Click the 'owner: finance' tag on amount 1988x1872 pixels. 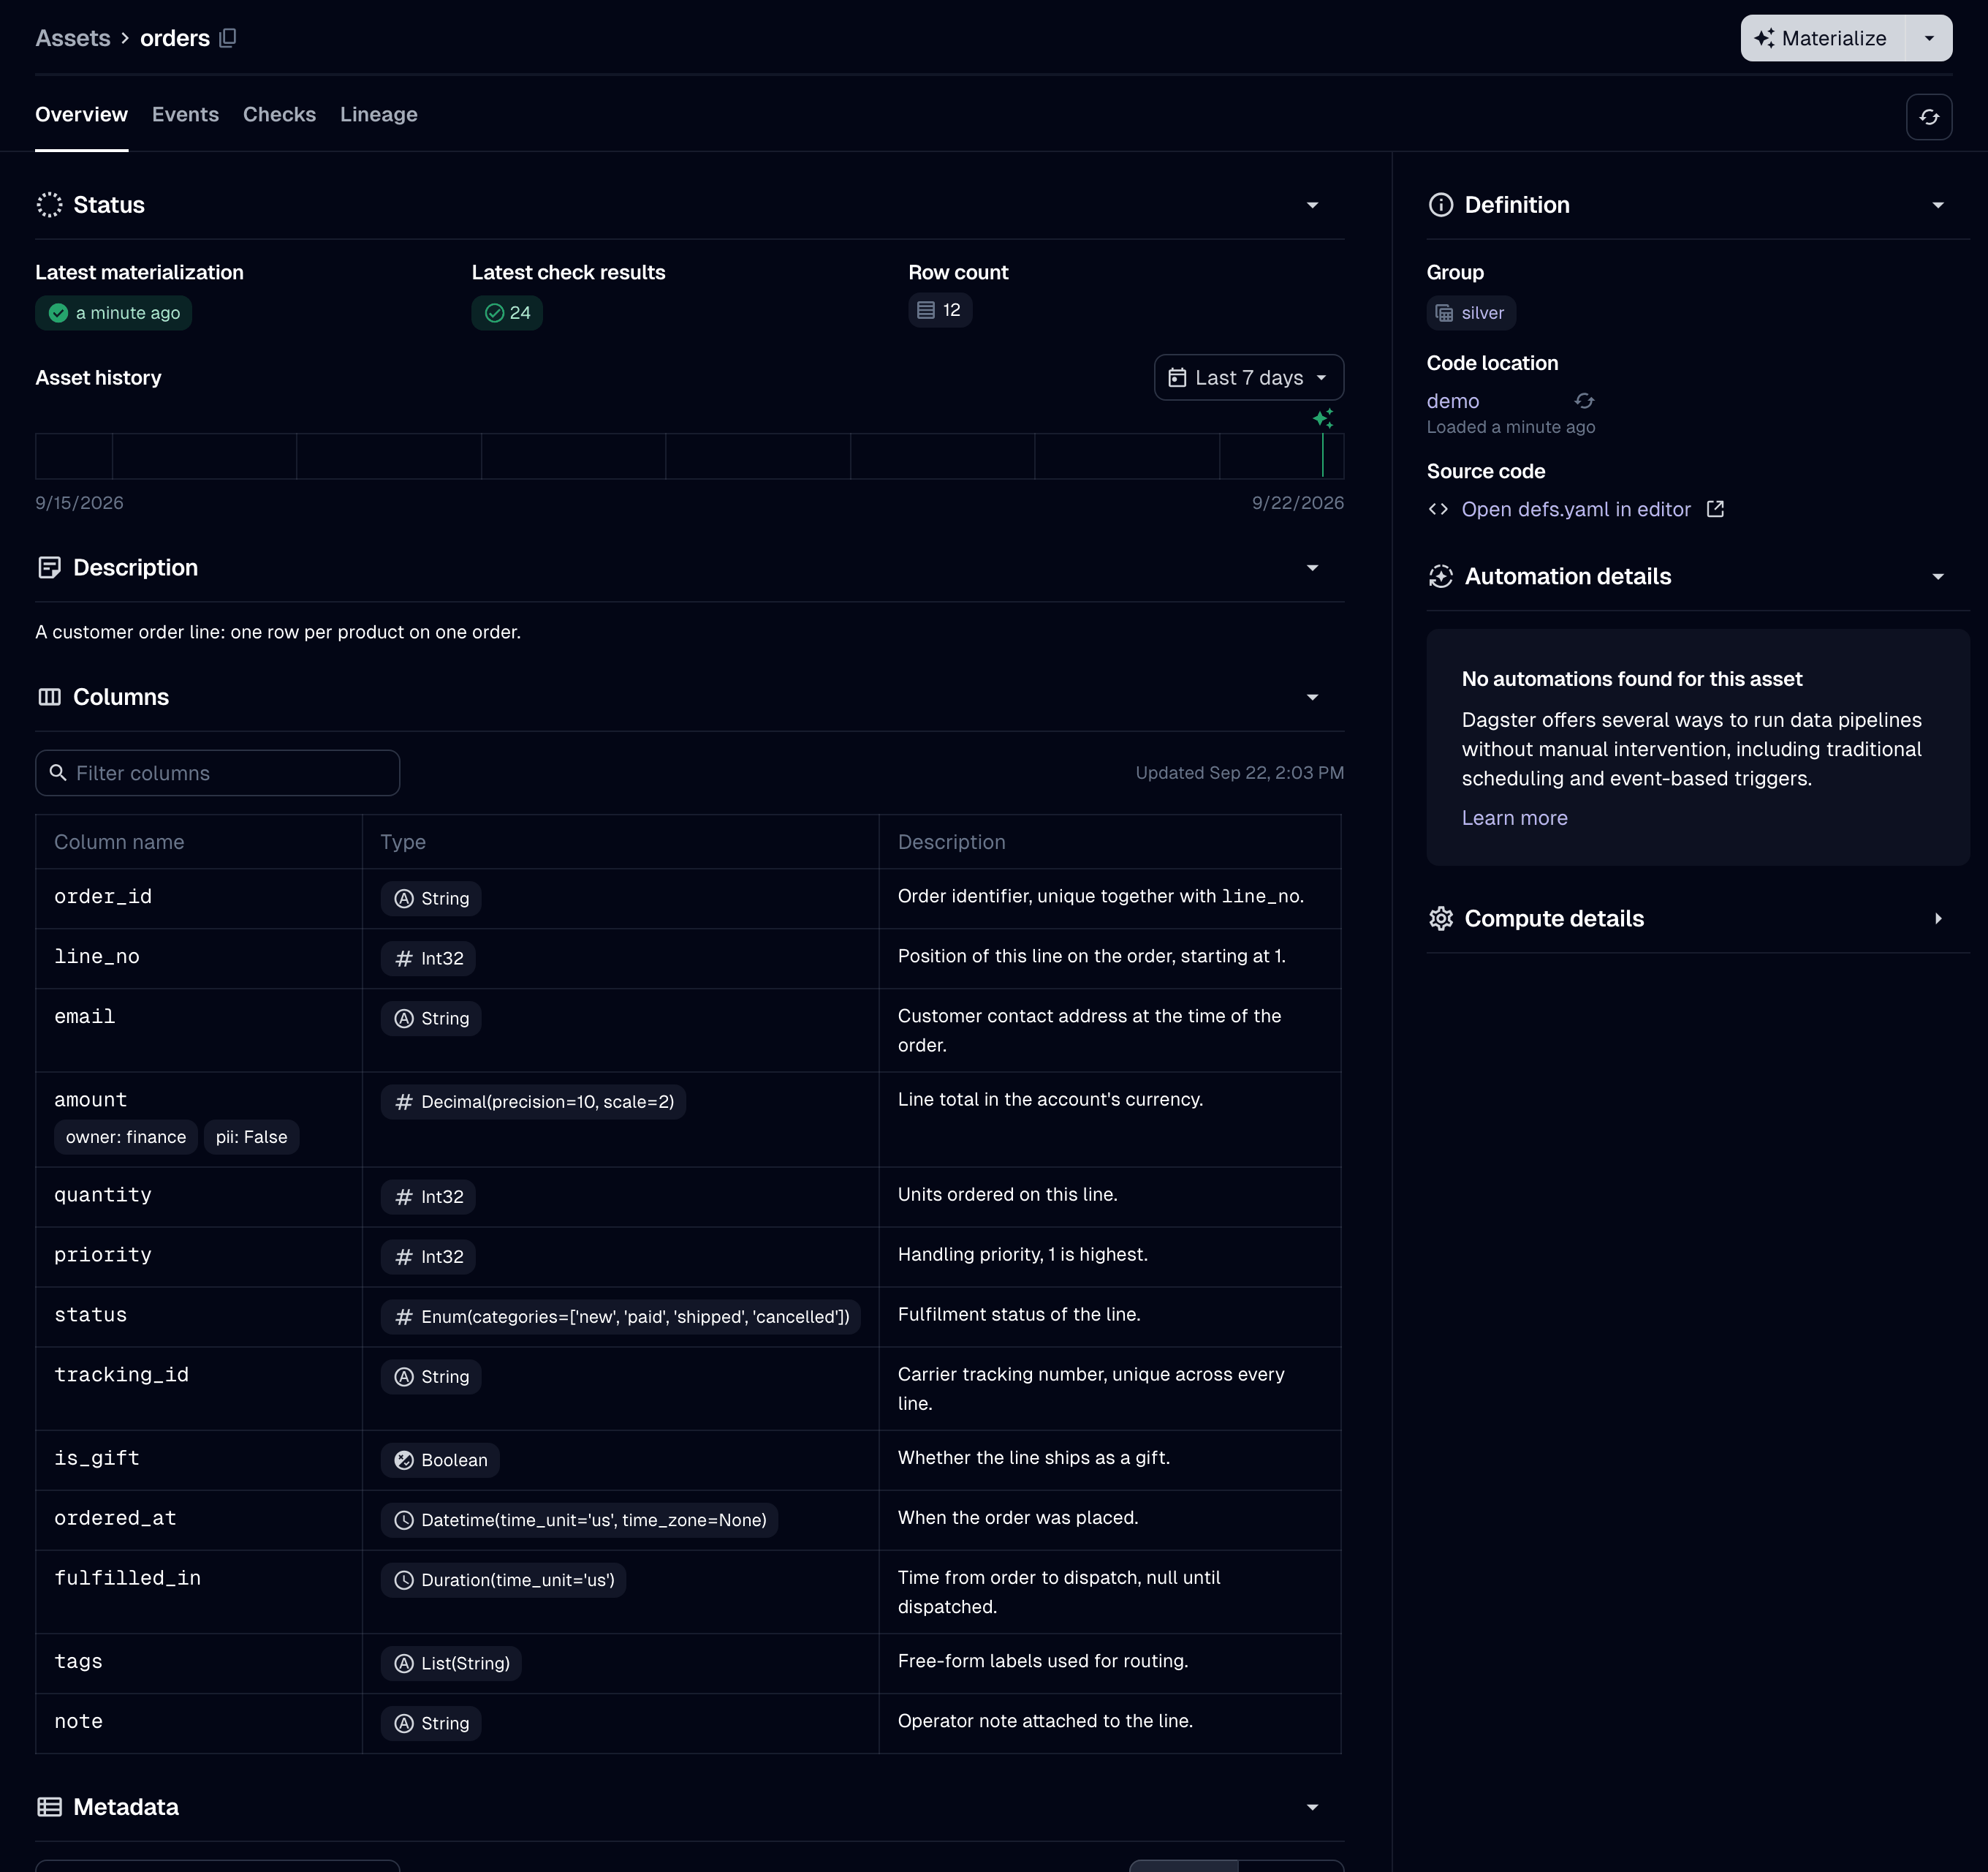tap(126, 1138)
